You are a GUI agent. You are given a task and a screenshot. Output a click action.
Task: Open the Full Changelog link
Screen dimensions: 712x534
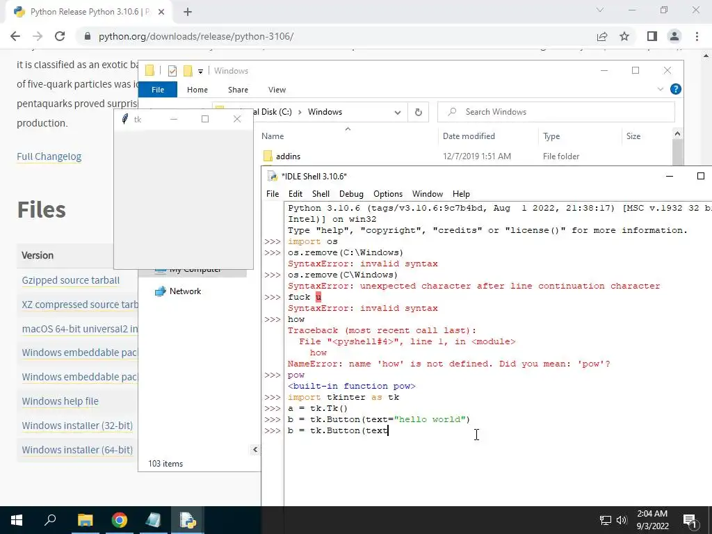coord(49,156)
